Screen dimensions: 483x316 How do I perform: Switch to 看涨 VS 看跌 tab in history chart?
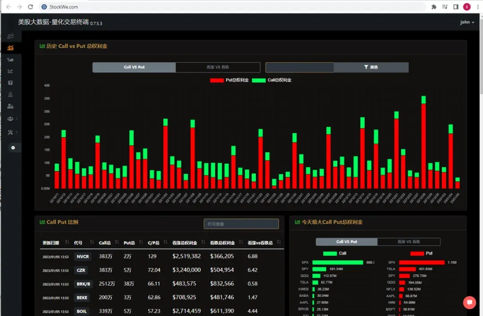point(218,67)
